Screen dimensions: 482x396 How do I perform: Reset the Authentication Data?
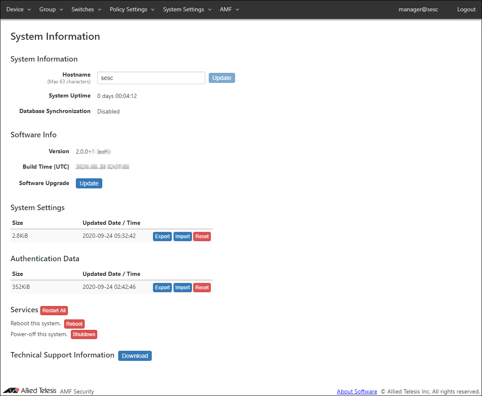coord(202,288)
